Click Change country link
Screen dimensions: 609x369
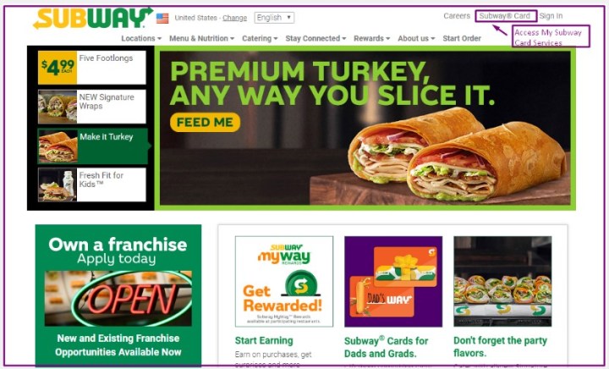[234, 18]
